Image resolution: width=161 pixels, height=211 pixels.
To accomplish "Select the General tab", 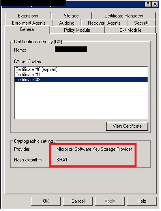I will point(27,29).
